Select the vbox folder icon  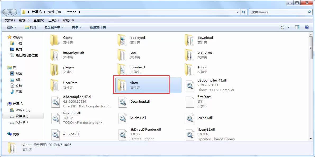(x=122, y=85)
